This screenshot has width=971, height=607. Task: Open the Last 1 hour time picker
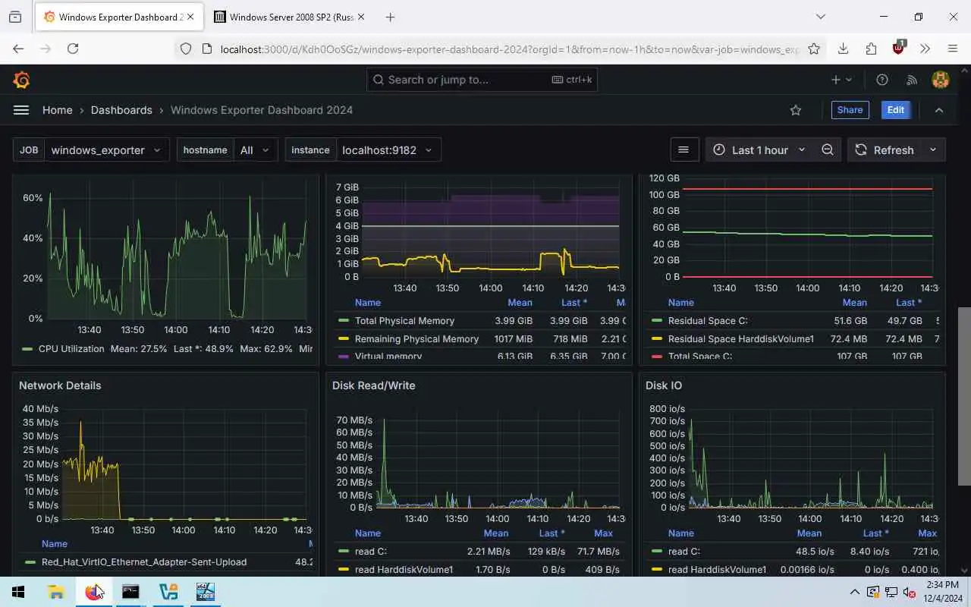click(x=759, y=150)
